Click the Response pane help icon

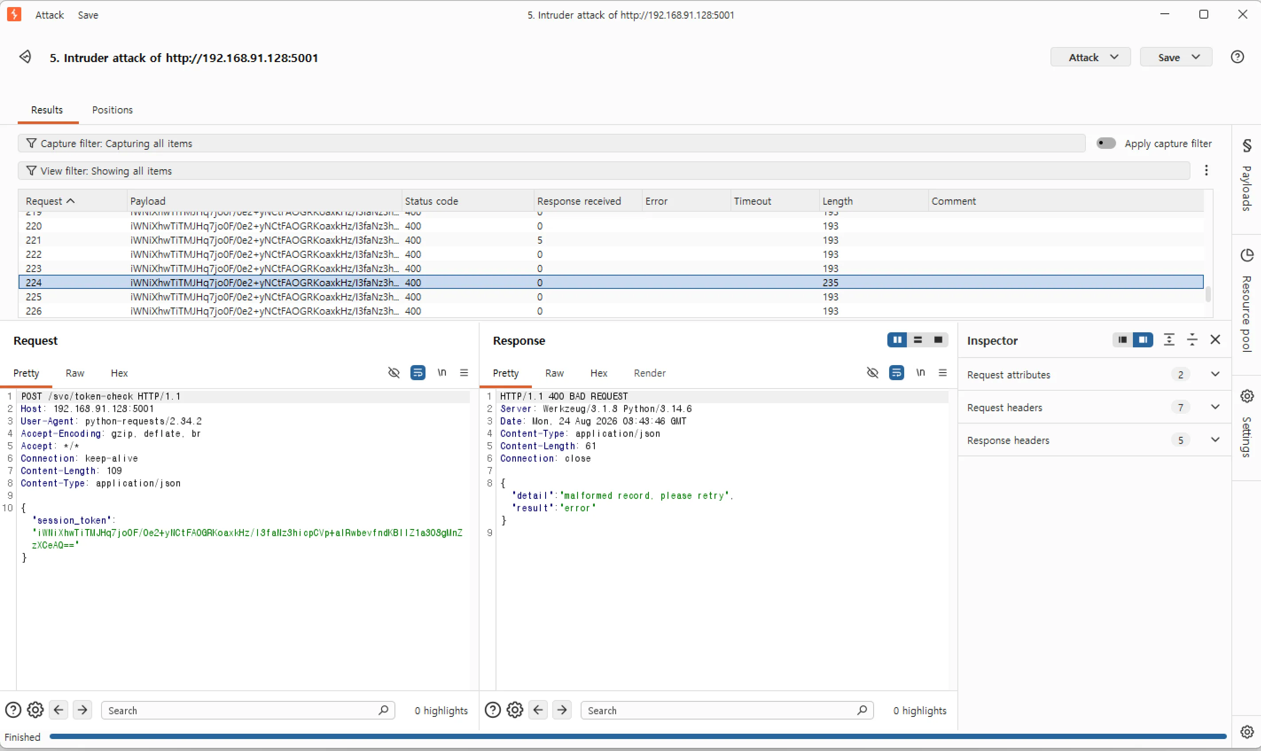pos(492,710)
